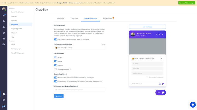Image resolution: width=197 pixels, height=110 pixels.
Task: Open Verknüpfungen in the settings menu
Action: click(x=16, y=49)
